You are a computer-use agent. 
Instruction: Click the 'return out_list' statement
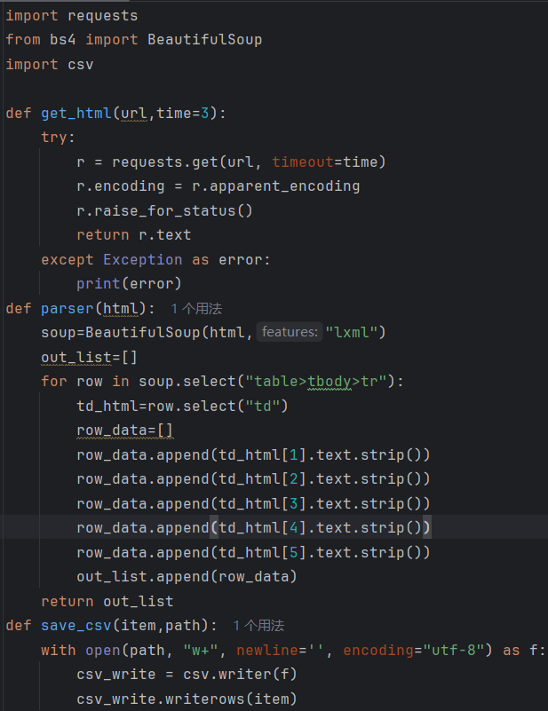[107, 601]
